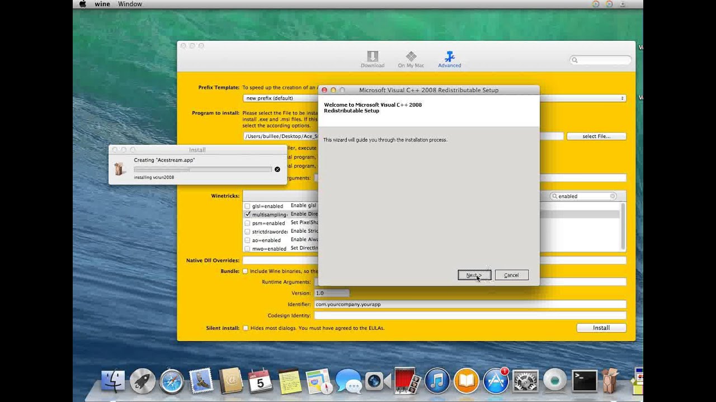
Task: Click the Version field showing 1.0
Action: [332, 293]
